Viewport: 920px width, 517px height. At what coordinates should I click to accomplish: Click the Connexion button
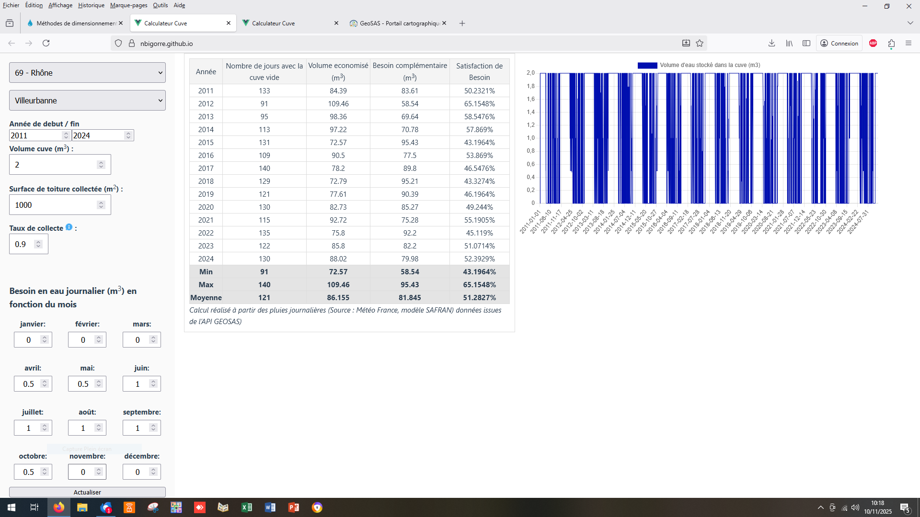[839, 43]
